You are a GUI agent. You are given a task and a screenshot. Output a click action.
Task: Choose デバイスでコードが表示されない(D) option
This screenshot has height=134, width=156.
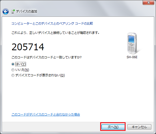13,75
